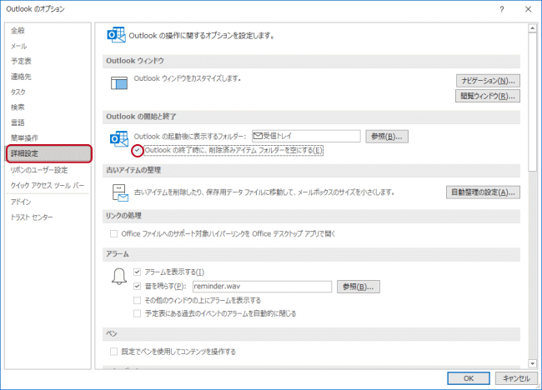Select 簡単操作 in the sidebar
Screen dimensions: 542x390
coord(48,137)
